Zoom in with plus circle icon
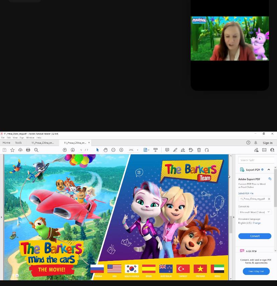 pyautogui.click(x=121, y=150)
